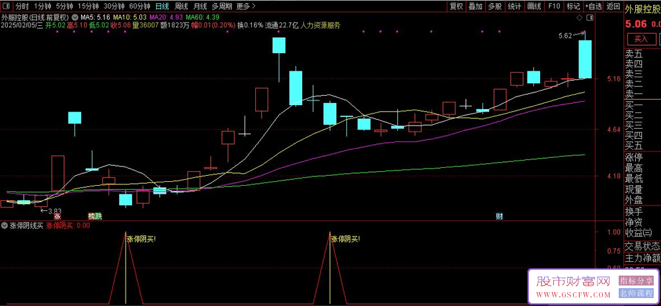
Task: Click the green 跌 marker icon
Action: coord(98,216)
